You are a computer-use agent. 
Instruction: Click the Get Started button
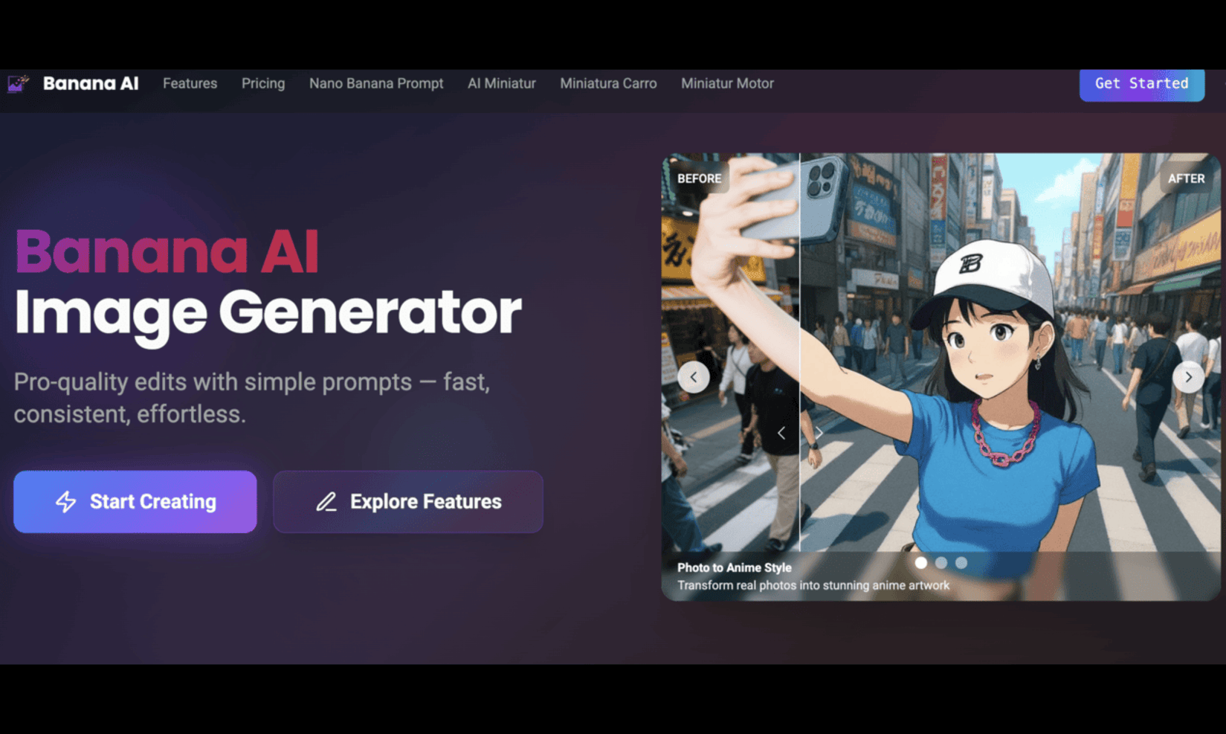point(1141,84)
